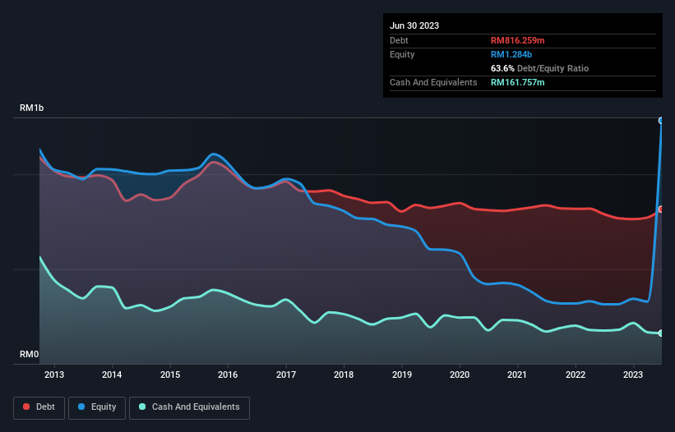Select the blue Equity endpoint marker

click(x=661, y=121)
